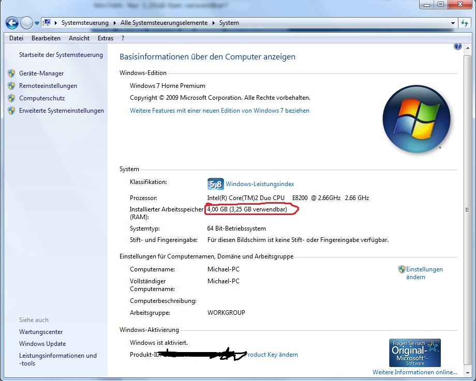Click the WORKGROUP value
The height and width of the screenshot is (381, 476).
pos(226,313)
